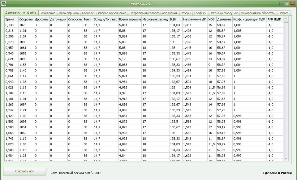Image resolution: width=297 pixels, height=180 pixels.
Task: Select the RPM cell 1087
Action: (26, 105)
